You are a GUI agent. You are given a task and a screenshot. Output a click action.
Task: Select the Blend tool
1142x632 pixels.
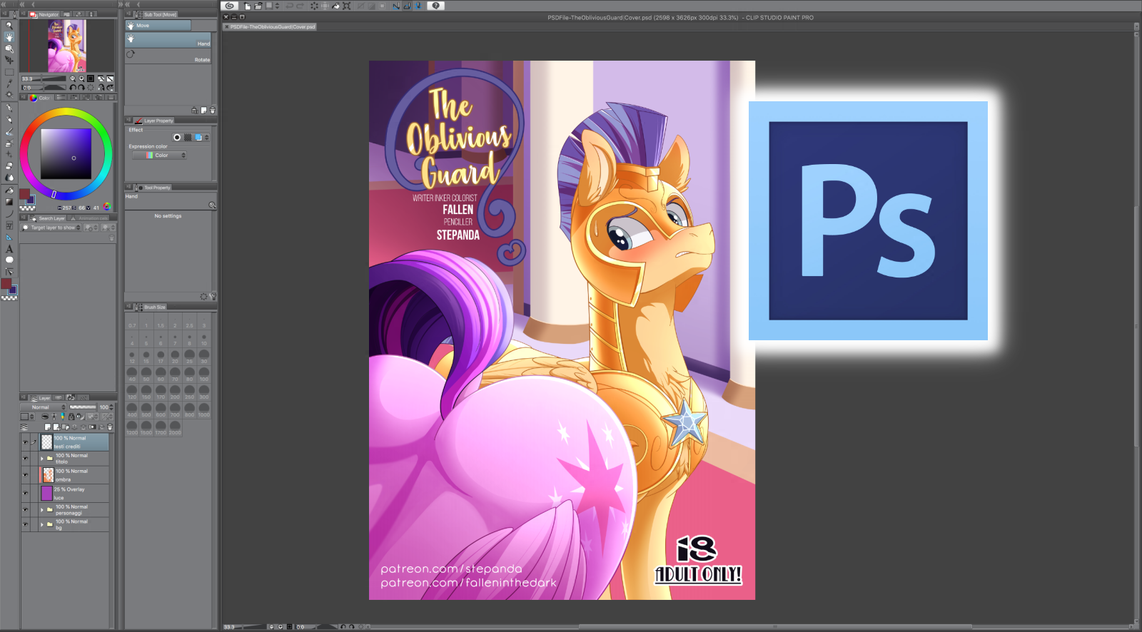9,178
